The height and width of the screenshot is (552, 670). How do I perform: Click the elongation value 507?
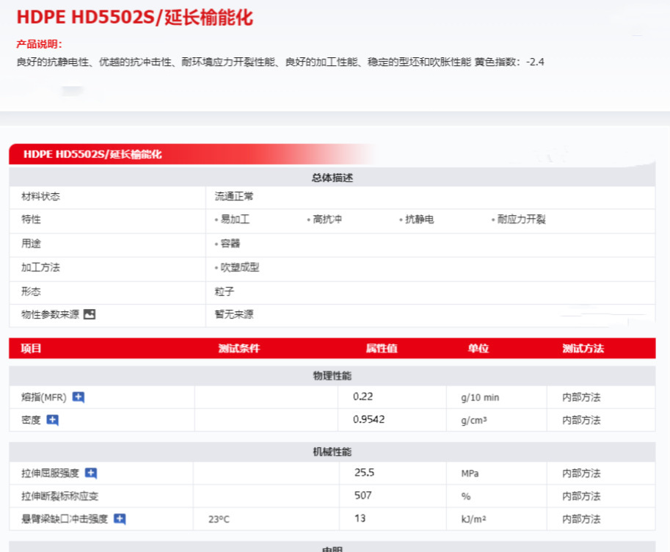click(x=363, y=495)
